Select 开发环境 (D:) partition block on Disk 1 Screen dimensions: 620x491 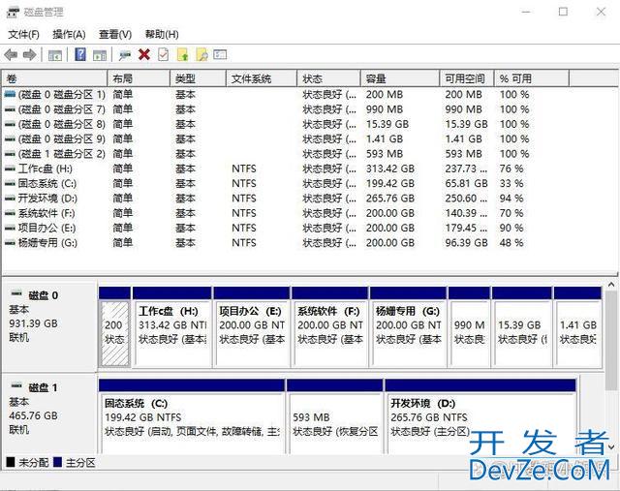480,416
